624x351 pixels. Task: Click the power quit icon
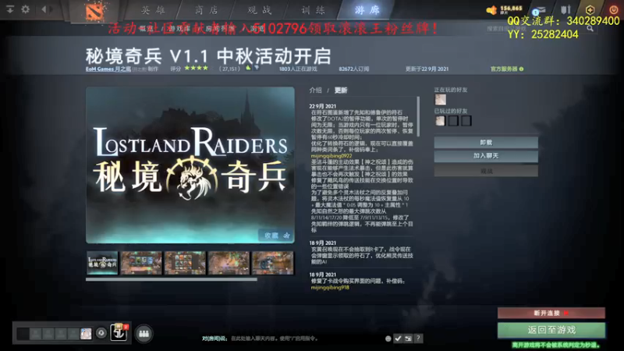pyautogui.click(x=613, y=9)
